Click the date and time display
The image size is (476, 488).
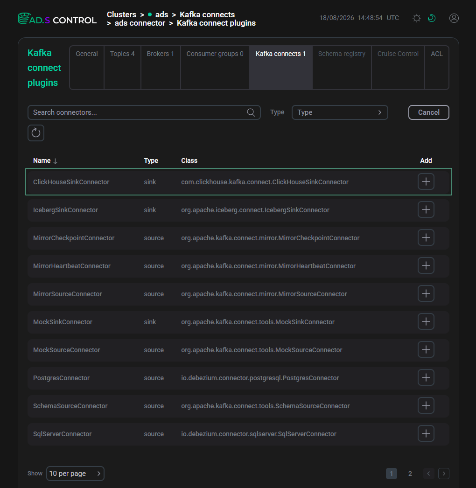(359, 18)
